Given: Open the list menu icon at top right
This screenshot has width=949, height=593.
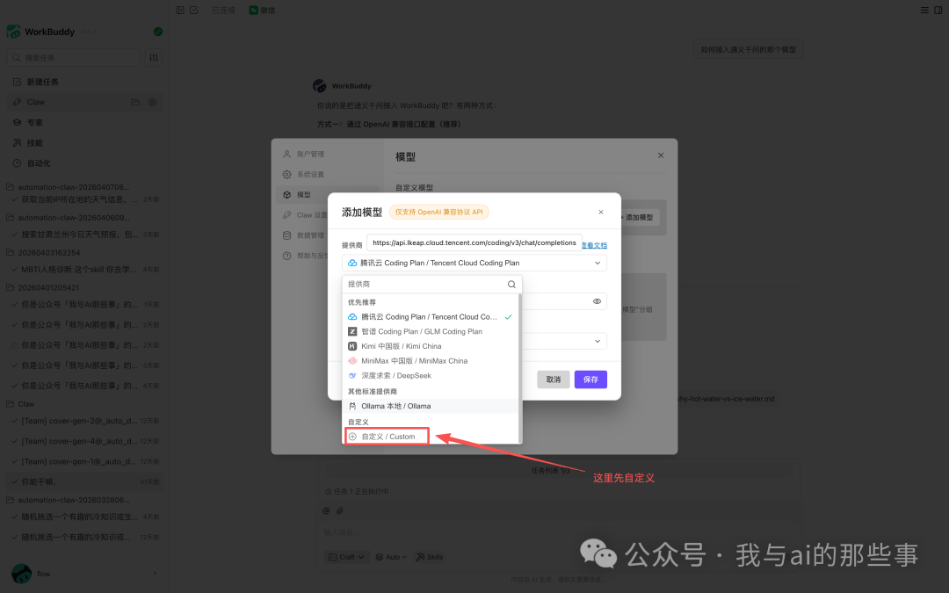Looking at the screenshot, I should [x=924, y=10].
